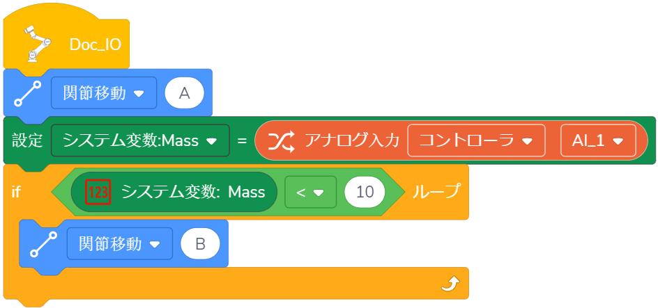Click the joint-move path icon on block B

43,243
